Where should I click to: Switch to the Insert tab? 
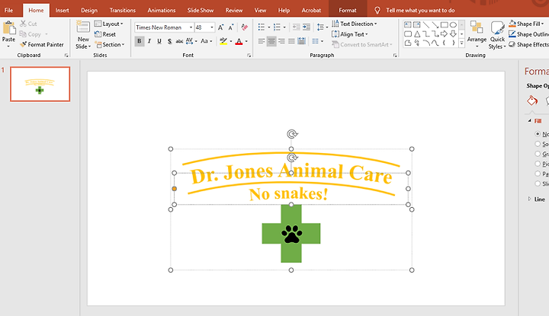coord(62,10)
